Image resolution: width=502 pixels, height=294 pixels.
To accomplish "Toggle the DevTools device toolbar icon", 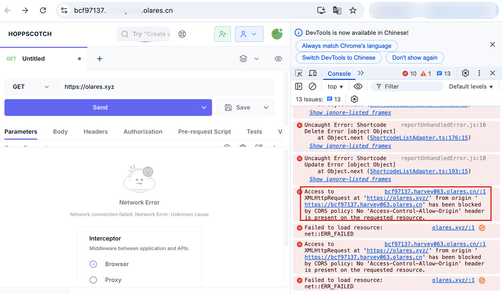I will pyautogui.click(x=313, y=73).
